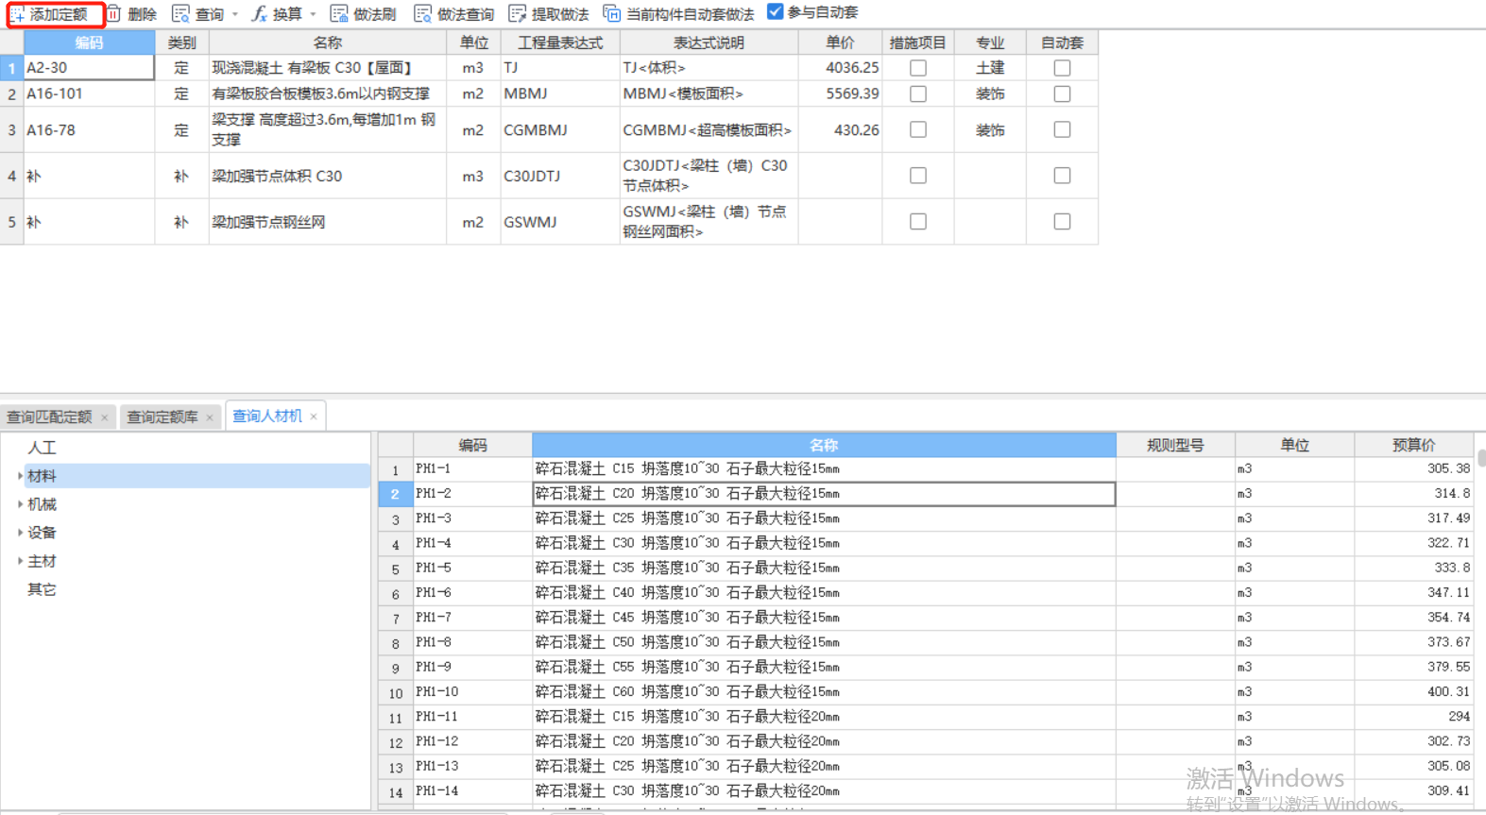Click the 删除 button label
Image resolution: width=1486 pixels, height=815 pixels.
[142, 14]
